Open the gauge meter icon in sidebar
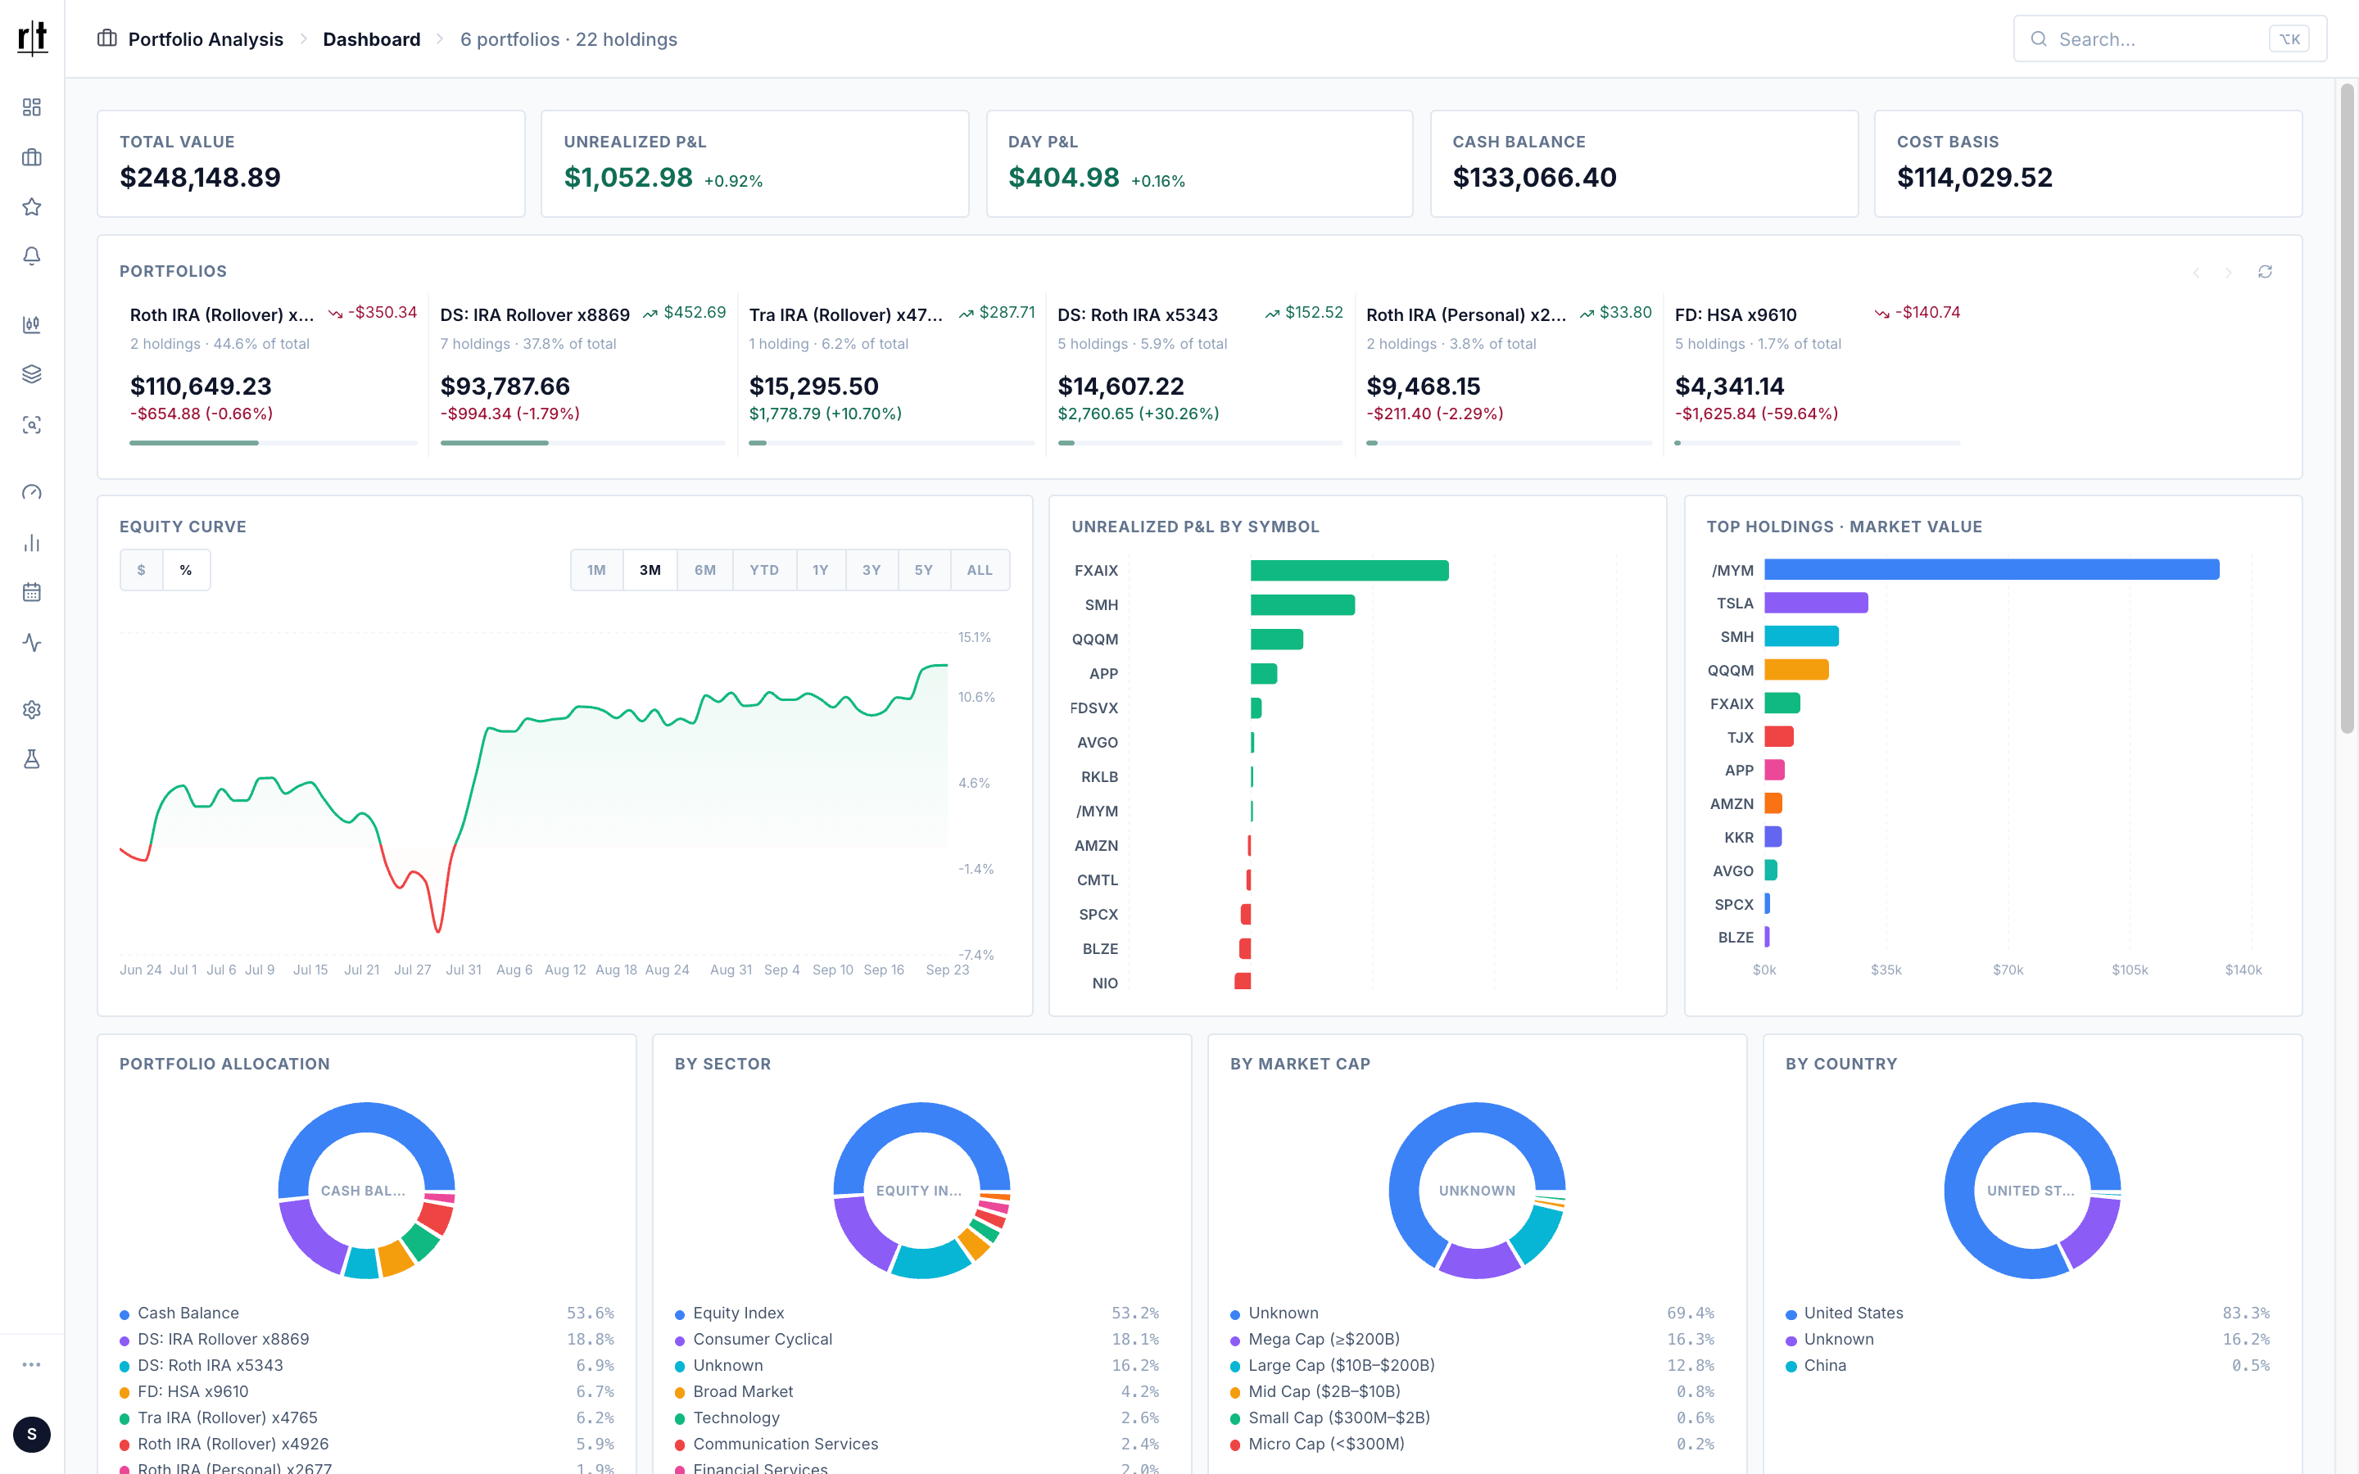 click(x=32, y=492)
